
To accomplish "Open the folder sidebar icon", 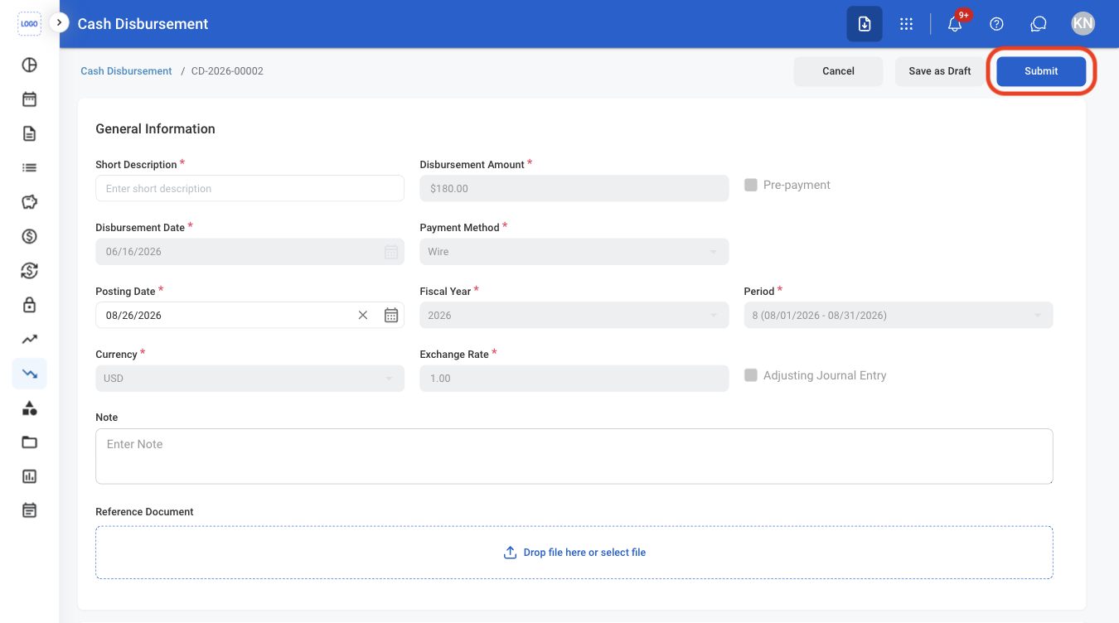I will 29,442.
